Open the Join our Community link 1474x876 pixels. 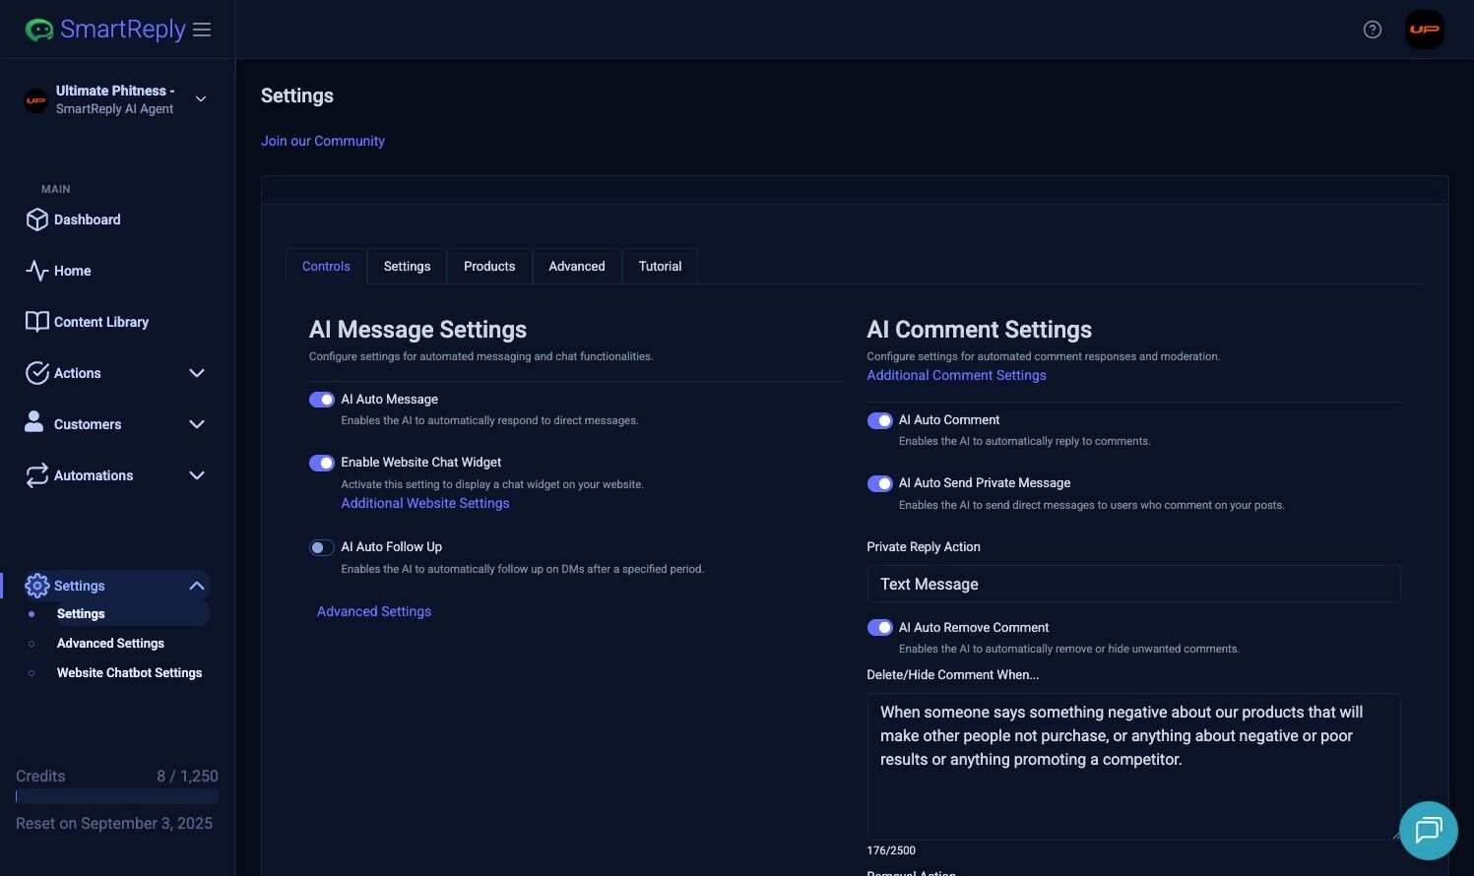(x=323, y=141)
